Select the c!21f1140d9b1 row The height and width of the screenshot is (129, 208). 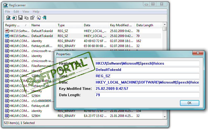29,81
